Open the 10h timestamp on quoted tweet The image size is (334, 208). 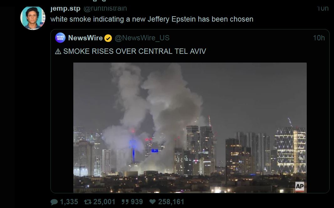(x=319, y=38)
